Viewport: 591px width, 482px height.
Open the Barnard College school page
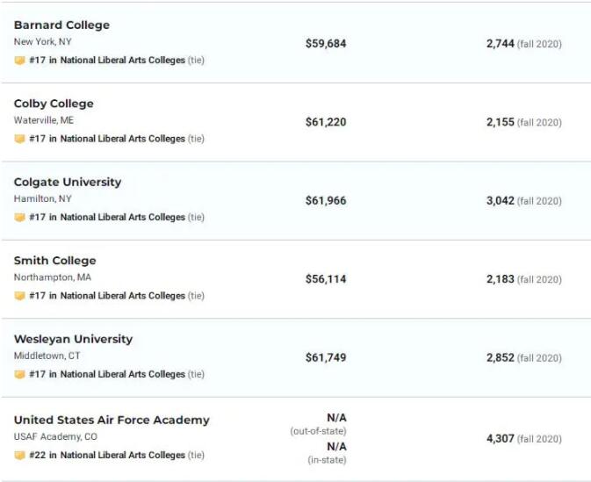click(x=61, y=25)
